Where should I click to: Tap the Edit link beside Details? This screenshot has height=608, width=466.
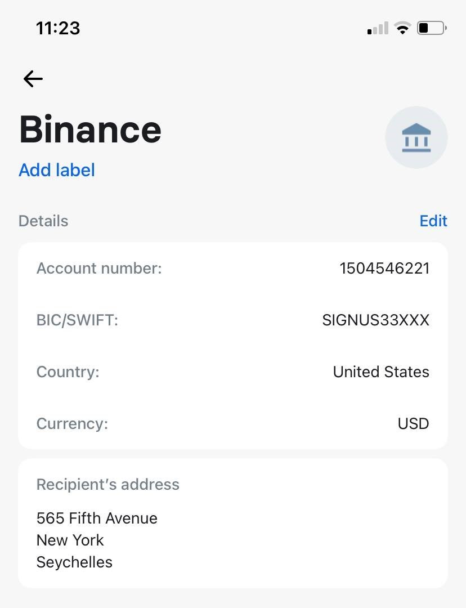tap(433, 221)
